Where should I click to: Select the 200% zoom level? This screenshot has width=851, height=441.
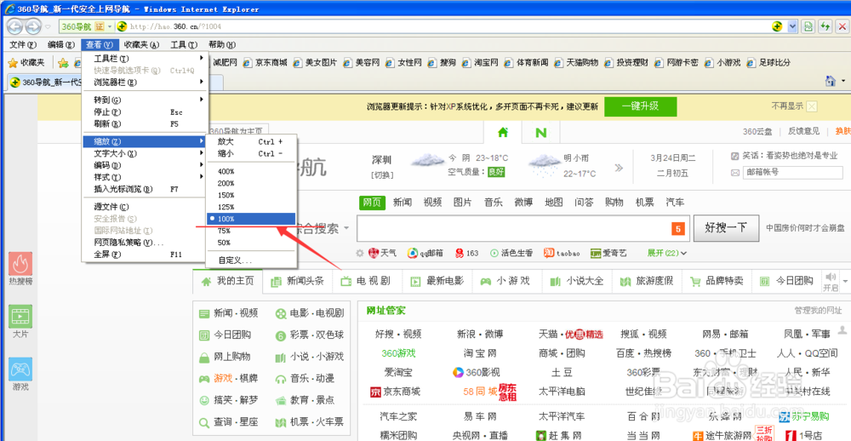pos(251,184)
